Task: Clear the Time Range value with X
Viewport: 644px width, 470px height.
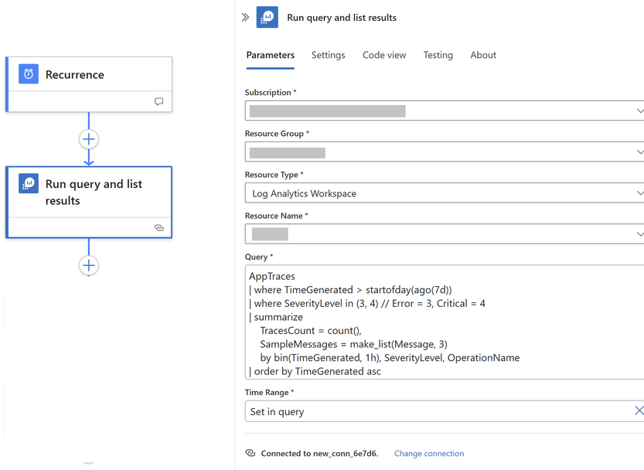Action: [x=639, y=410]
